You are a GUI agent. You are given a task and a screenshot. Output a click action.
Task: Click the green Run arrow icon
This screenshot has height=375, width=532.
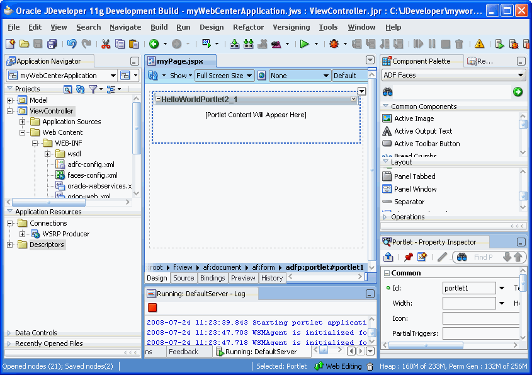pyautogui.click(x=304, y=44)
